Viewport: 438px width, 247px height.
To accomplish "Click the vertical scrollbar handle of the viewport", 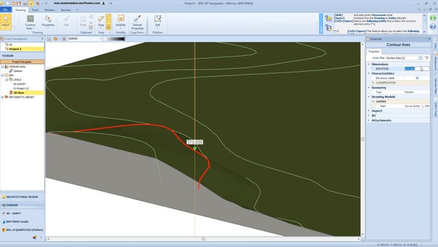I will (x=362, y=139).
